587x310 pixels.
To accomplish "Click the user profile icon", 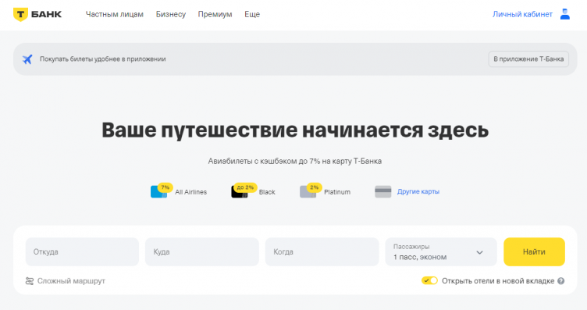I will pos(565,14).
